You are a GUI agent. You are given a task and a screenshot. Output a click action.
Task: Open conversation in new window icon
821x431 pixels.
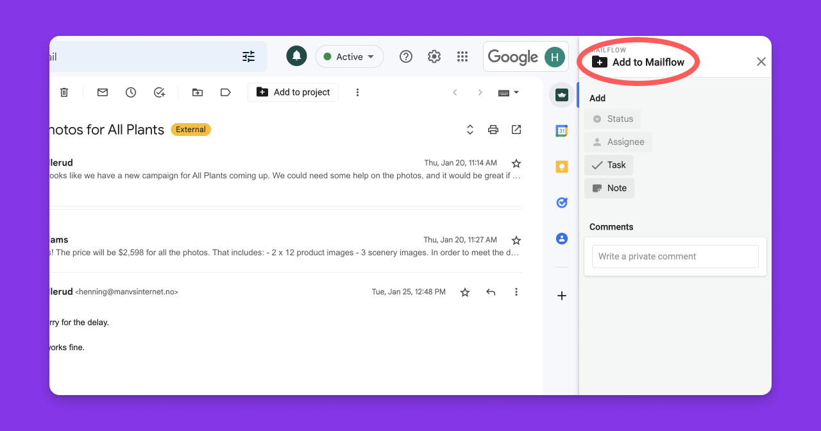tap(516, 130)
